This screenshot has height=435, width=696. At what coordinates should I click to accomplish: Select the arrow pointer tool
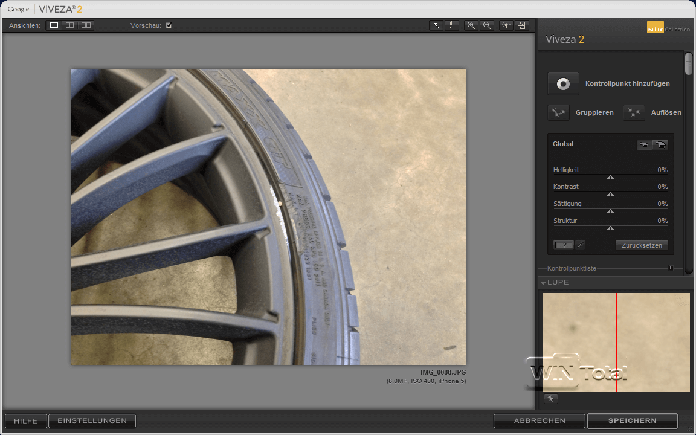tap(436, 25)
